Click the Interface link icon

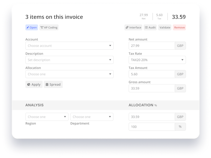coord(127,27)
